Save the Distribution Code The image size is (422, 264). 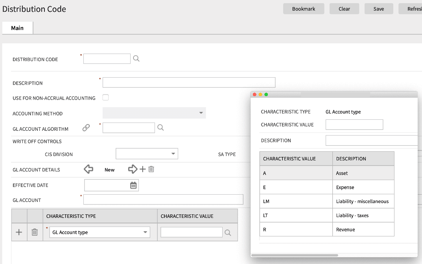coord(378,8)
